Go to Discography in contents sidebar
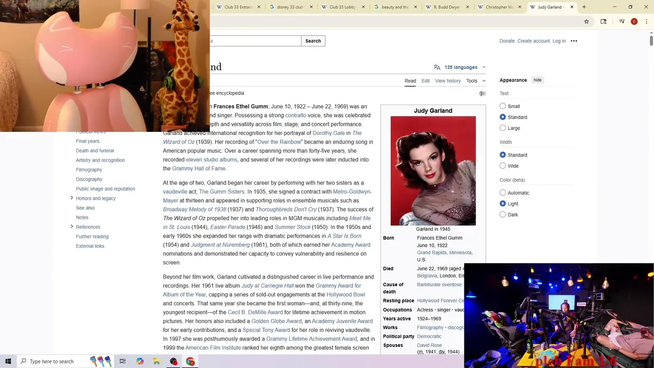Screen dimensions: 654x368 coord(89,179)
